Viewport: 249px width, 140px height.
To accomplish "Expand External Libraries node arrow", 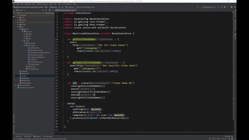I will [x=16, y=85].
